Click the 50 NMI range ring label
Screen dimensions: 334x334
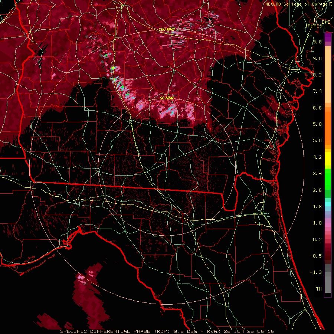167,98
